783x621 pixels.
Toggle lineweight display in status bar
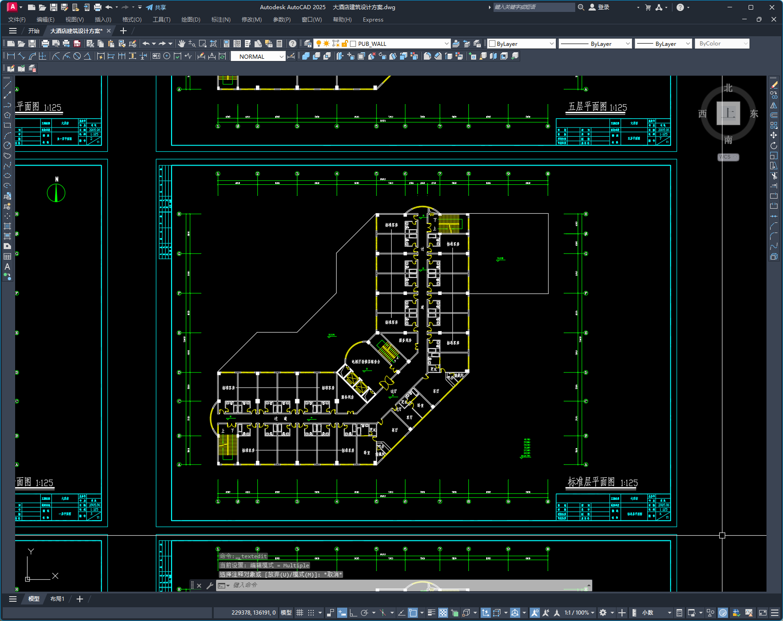click(432, 613)
